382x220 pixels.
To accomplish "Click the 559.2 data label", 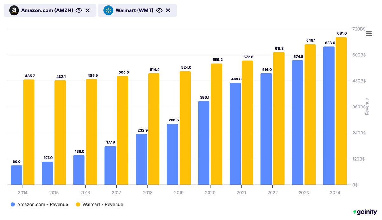I will [217, 60].
